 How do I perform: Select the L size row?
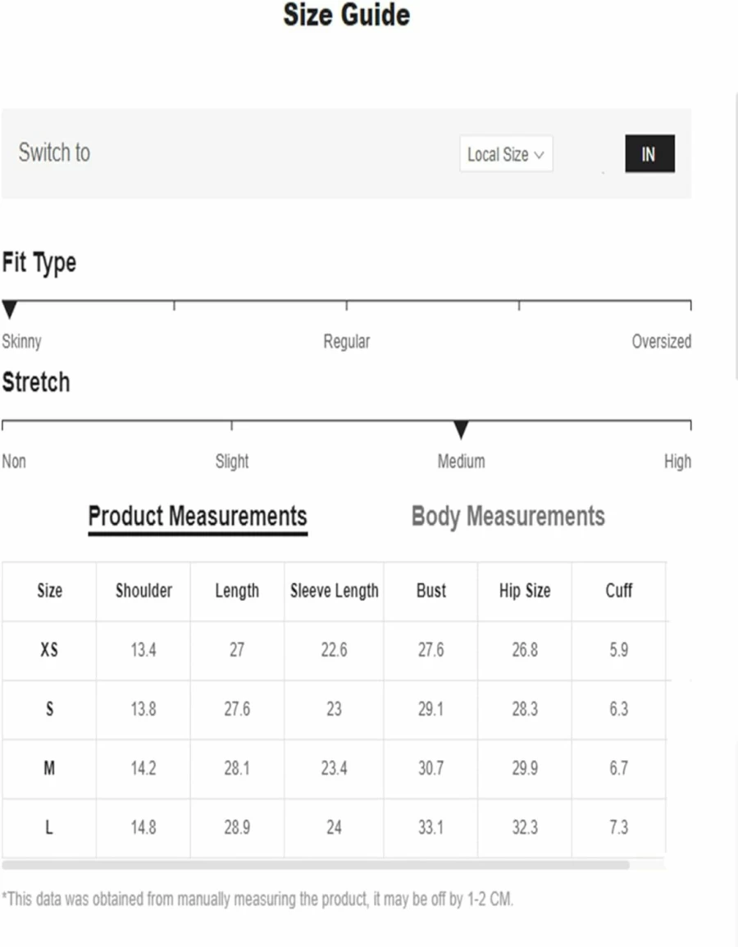334,828
